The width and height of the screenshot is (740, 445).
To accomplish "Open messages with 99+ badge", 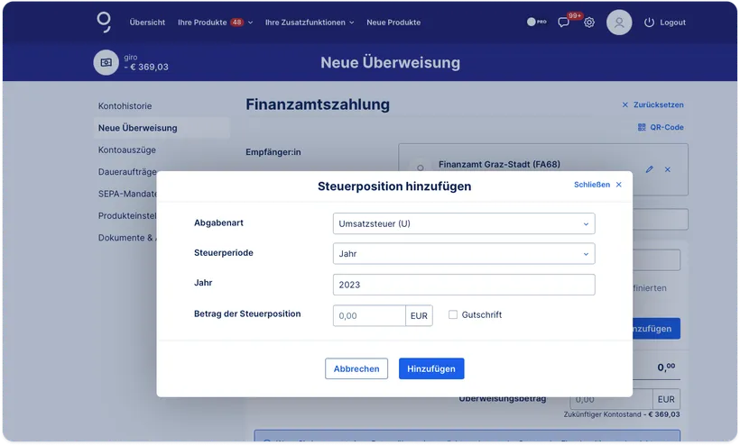I will [x=563, y=23].
